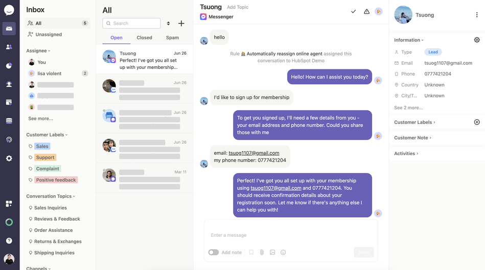Select the Sales customer label

point(42,146)
